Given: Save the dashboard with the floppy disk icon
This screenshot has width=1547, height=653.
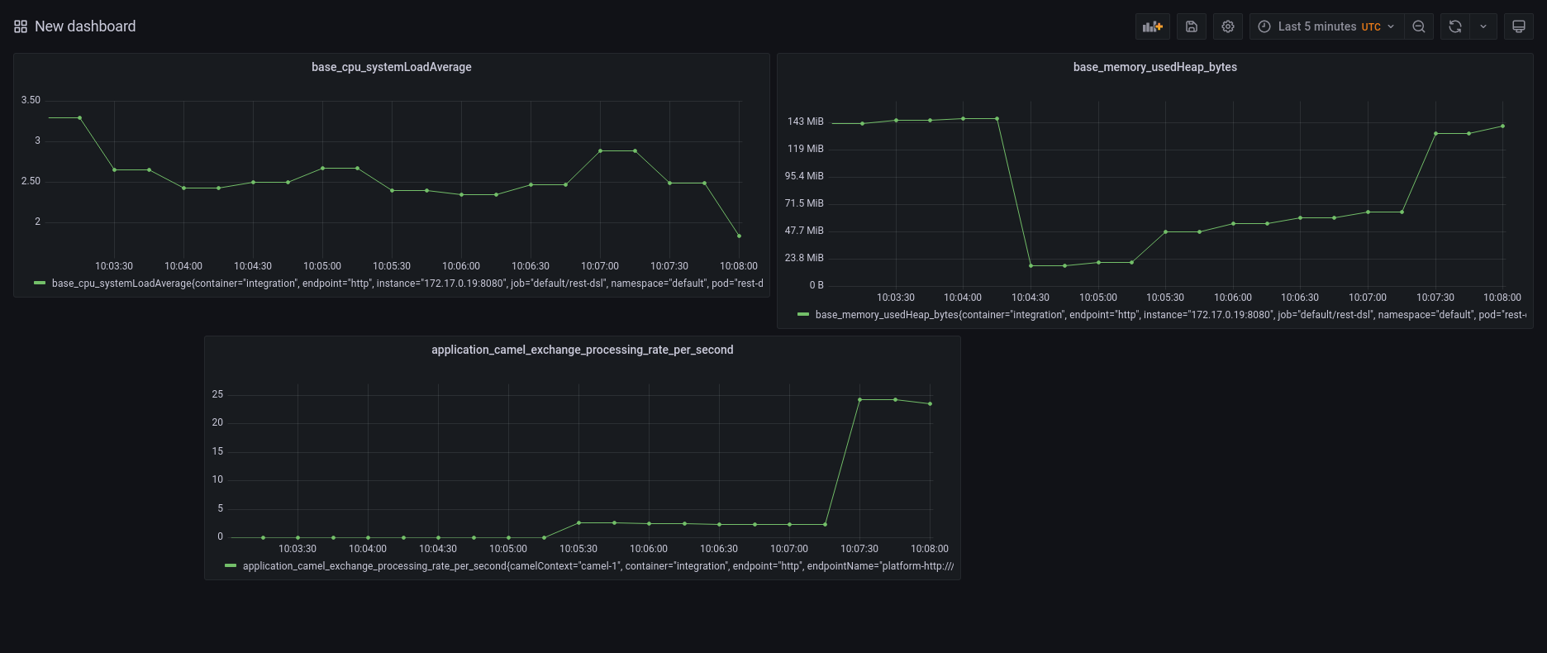Looking at the screenshot, I should point(1192,26).
